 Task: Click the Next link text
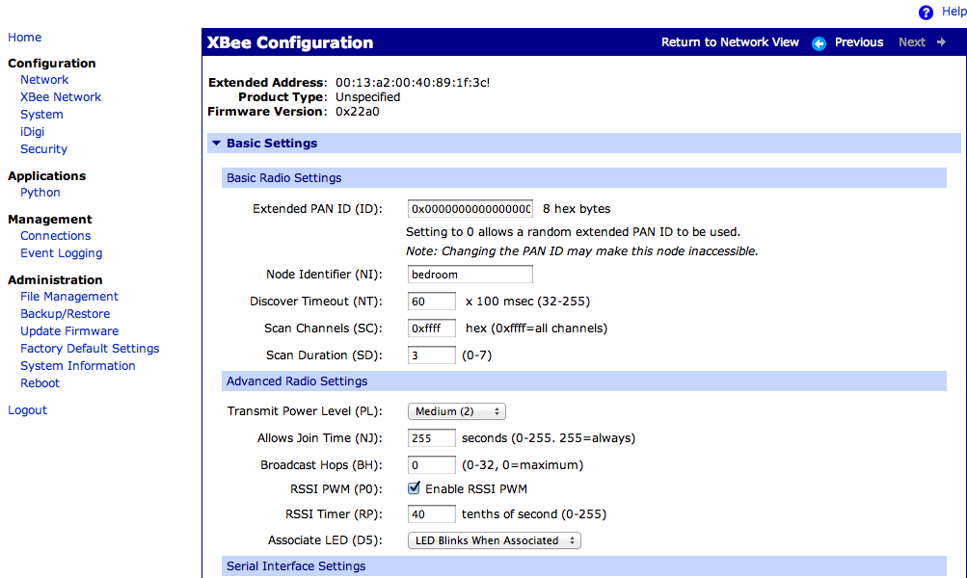pyautogui.click(x=911, y=42)
